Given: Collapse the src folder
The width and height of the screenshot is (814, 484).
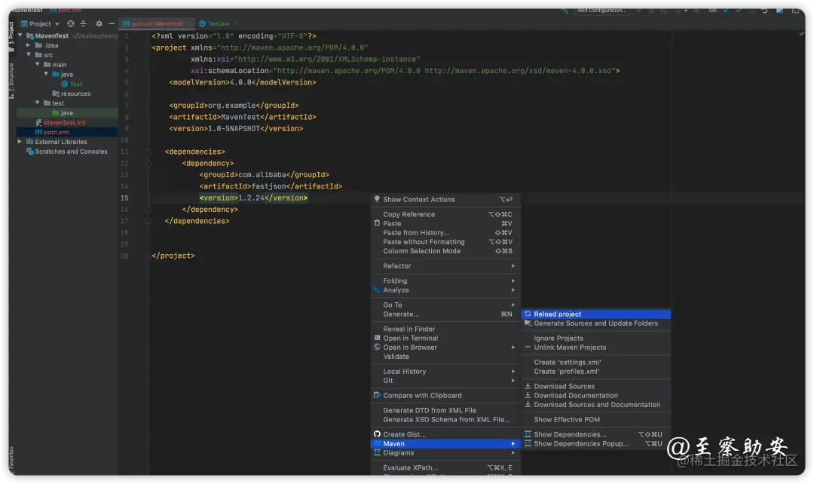Looking at the screenshot, I should click(x=29, y=55).
